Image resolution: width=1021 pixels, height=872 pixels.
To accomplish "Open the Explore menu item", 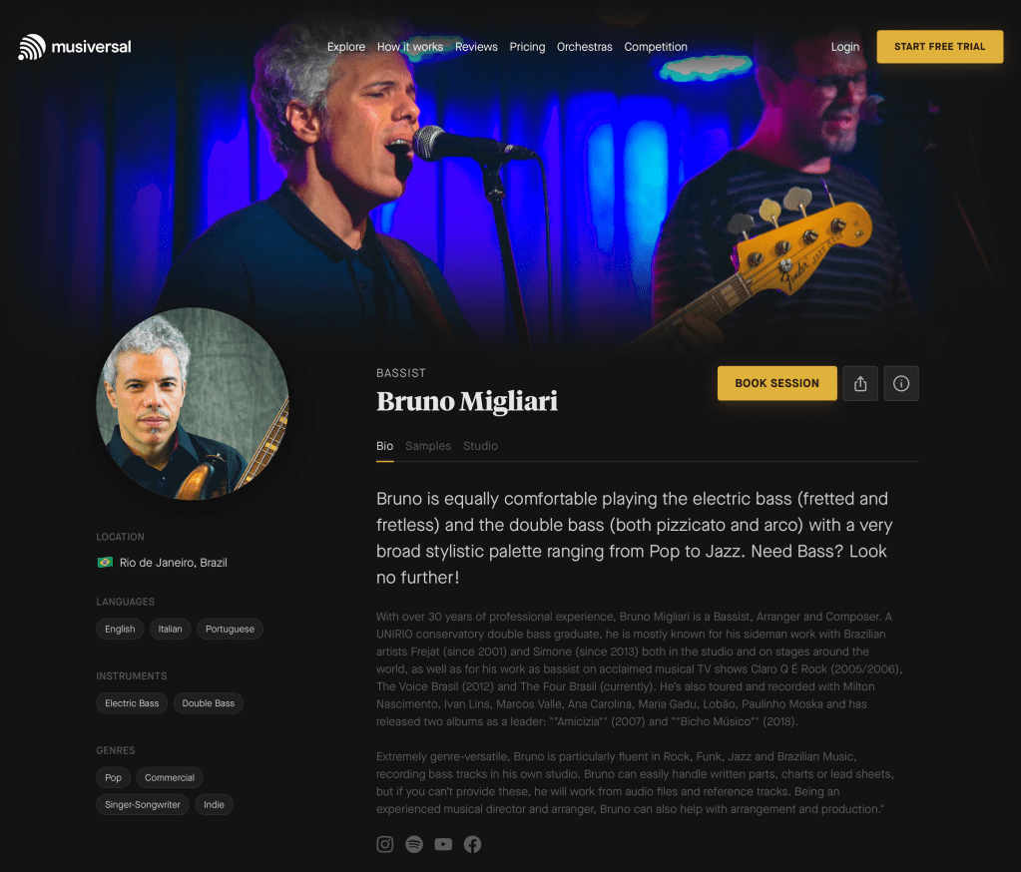I will pos(346,47).
